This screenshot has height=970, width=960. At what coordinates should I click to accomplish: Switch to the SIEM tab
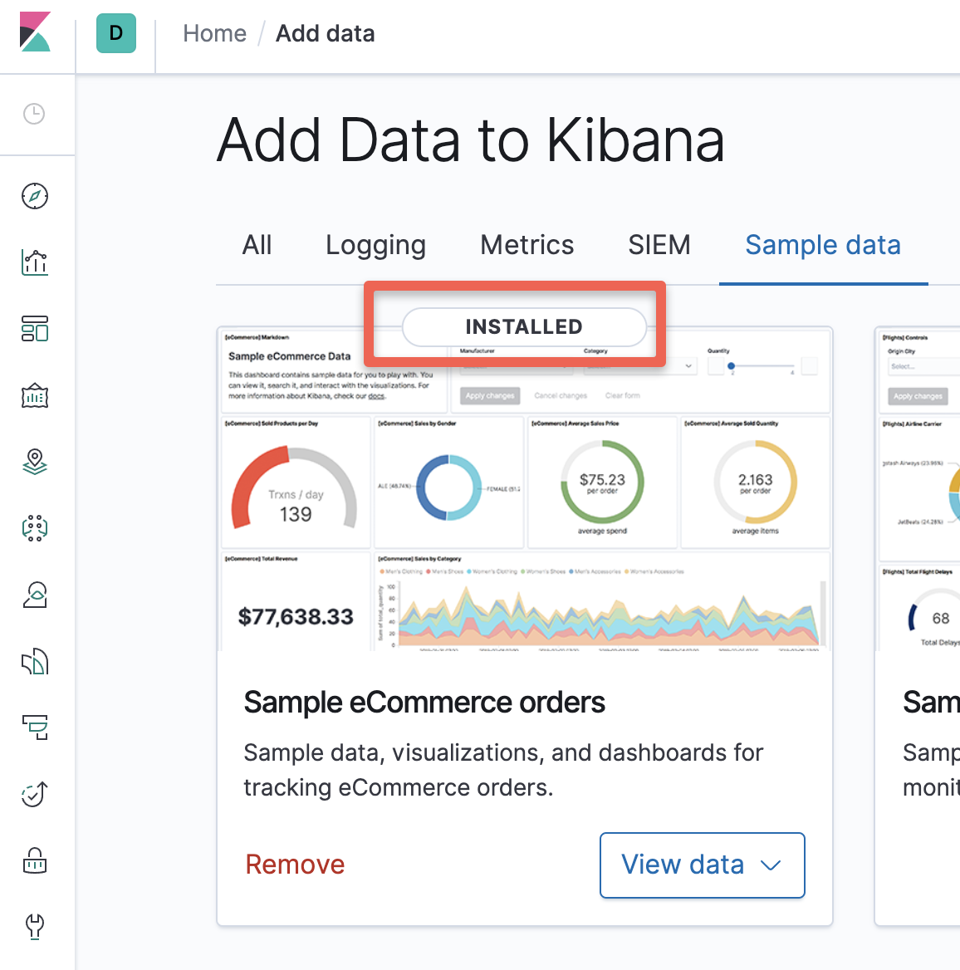pyautogui.click(x=659, y=245)
